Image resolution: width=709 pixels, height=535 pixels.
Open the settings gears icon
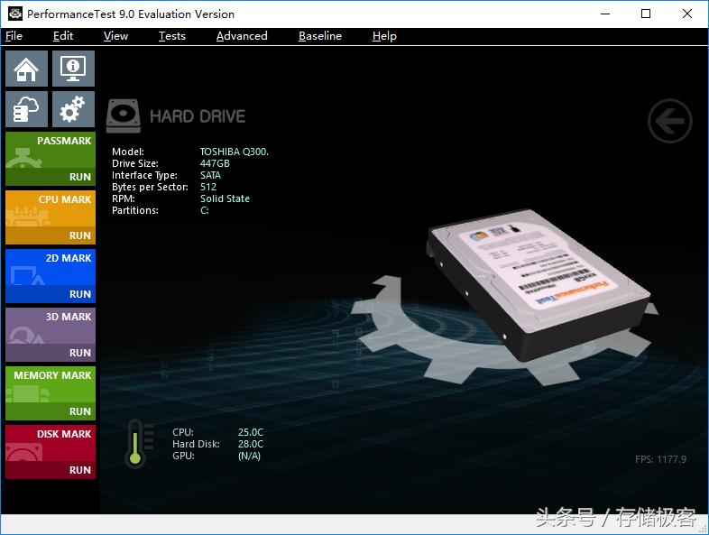[x=73, y=109]
